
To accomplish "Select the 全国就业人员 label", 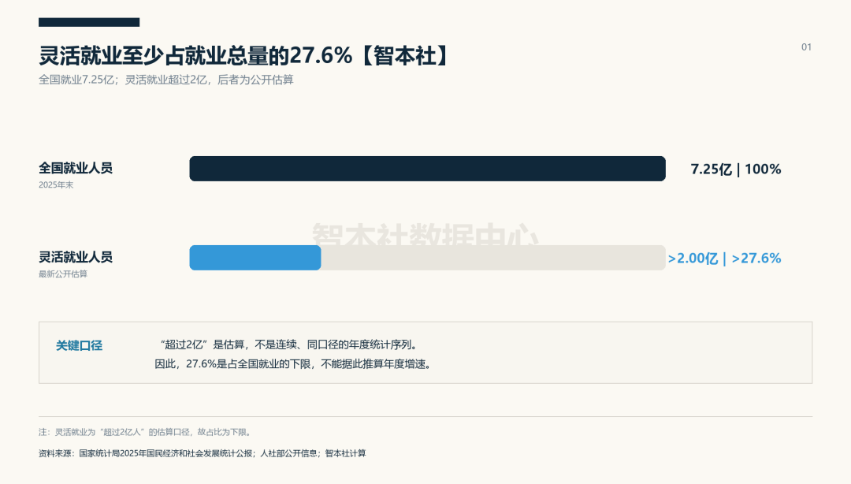I will [x=76, y=168].
